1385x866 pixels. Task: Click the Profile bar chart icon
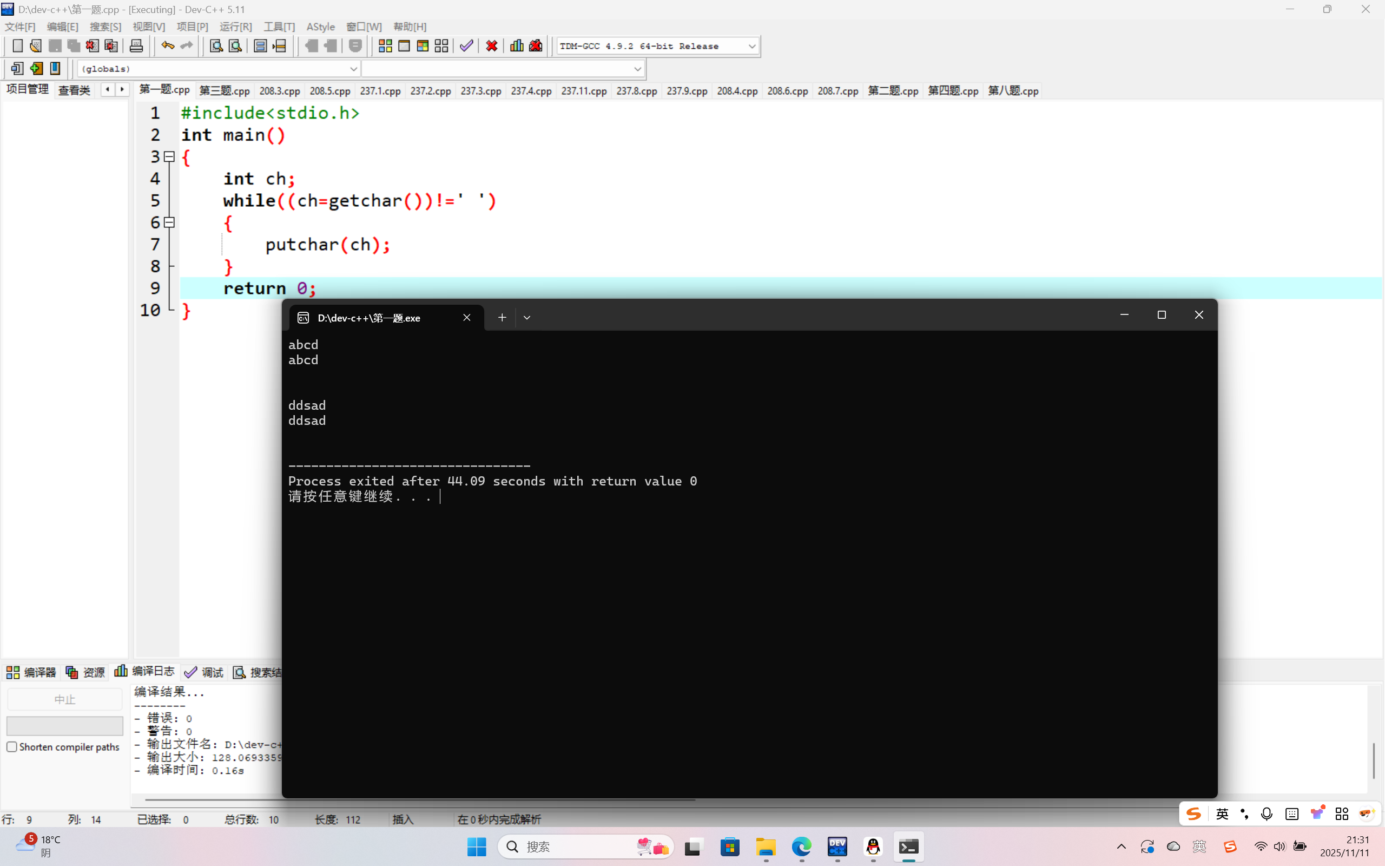[516, 46]
